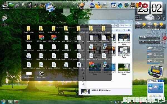This screenshot has height=104, width=167.
Task: Click the cloud icon in the clock weather widget
Action: [149, 17]
